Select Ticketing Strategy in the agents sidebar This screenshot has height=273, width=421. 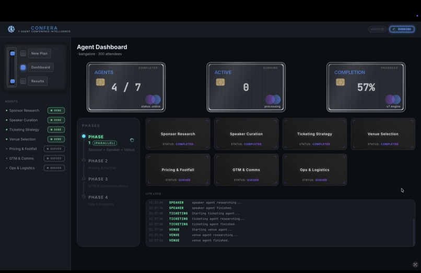tap(24, 130)
